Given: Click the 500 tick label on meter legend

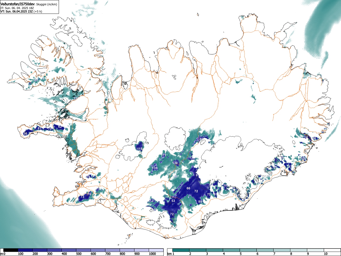Looking at the screenshot, I should pos(79,254).
